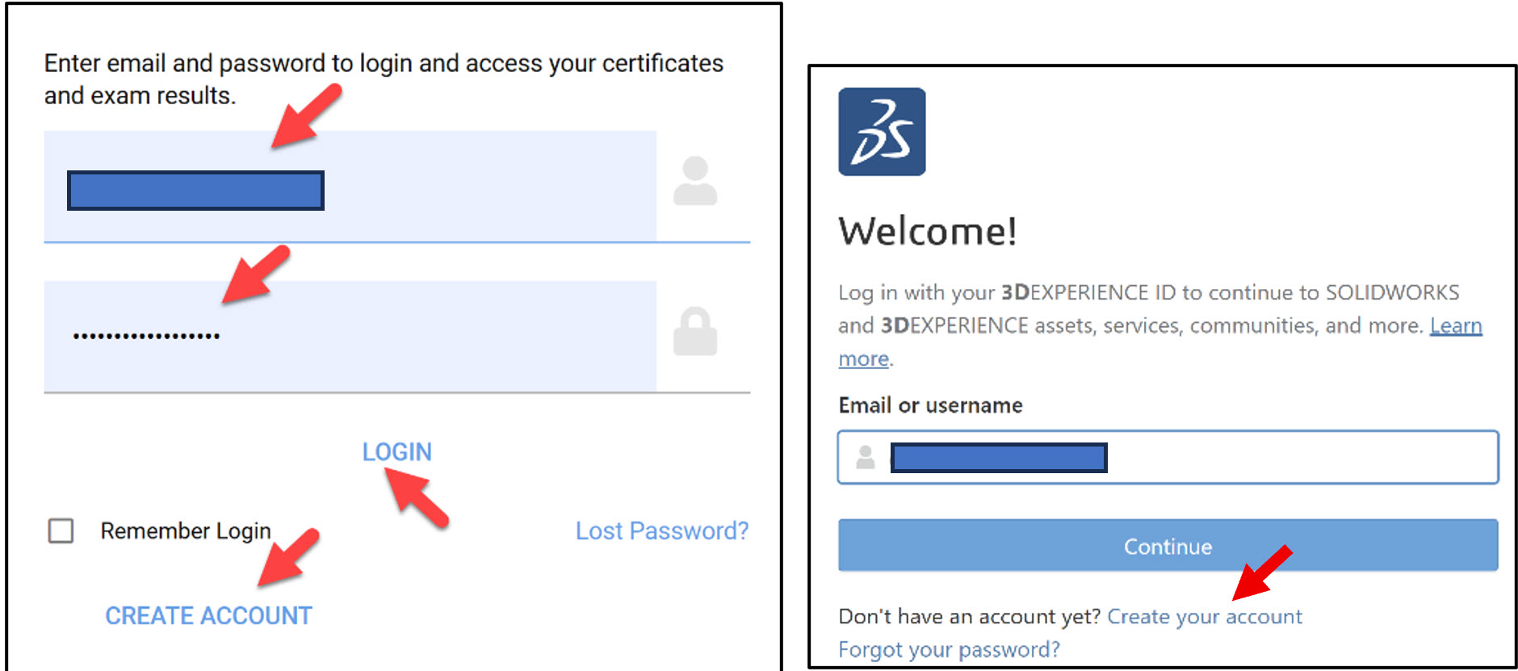This screenshot has height=671, width=1518.
Task: Open the Lost Password? link
Action: [662, 531]
